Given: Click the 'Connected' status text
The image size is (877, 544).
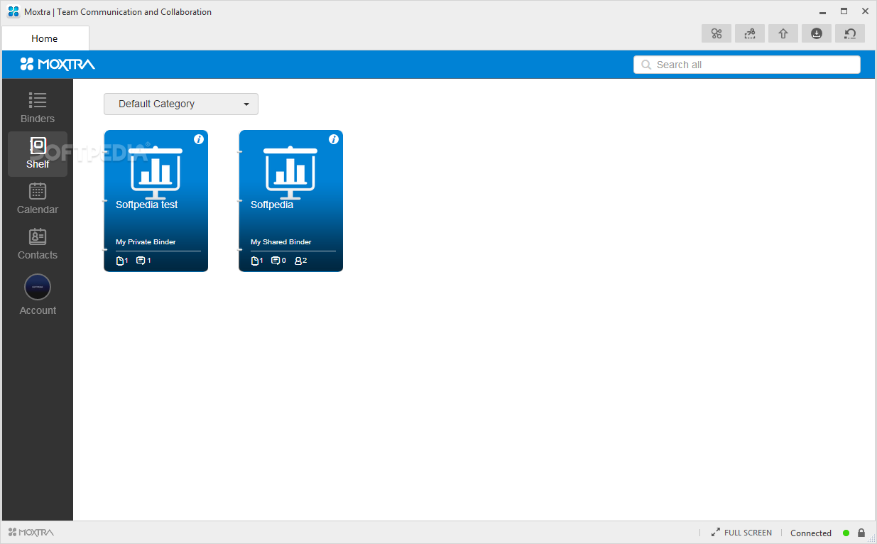Looking at the screenshot, I should (x=811, y=533).
